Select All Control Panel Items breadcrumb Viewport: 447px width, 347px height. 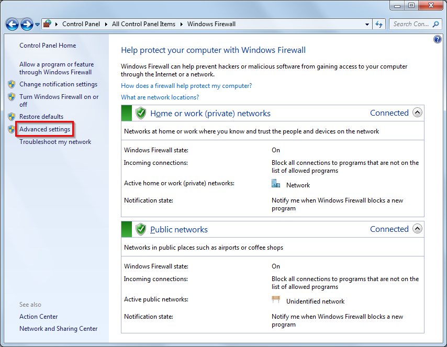[x=143, y=24]
